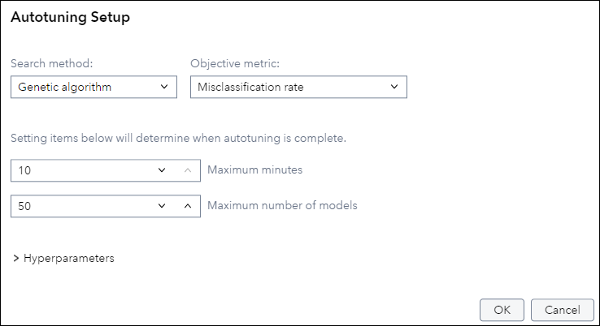Click the chevron beside Genetic algorithm
The height and width of the screenshot is (326, 600).
[x=163, y=87]
